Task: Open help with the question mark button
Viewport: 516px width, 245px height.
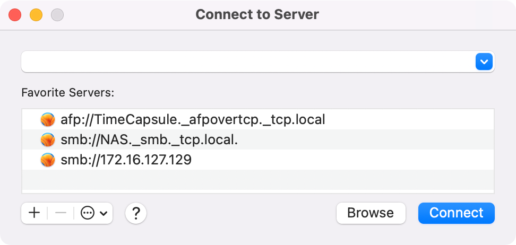Action: [x=136, y=213]
